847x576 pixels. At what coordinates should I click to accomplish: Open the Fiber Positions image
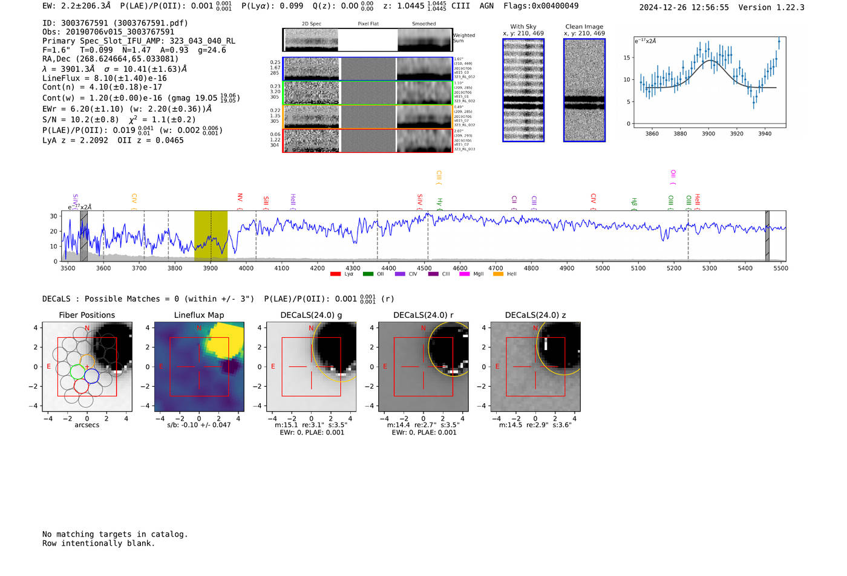click(87, 366)
